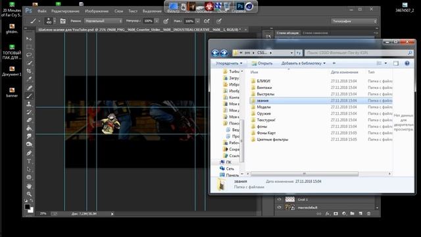
Task: Click the Explorer horizontal scrollbar thumb
Action: pyautogui.click(x=305, y=174)
